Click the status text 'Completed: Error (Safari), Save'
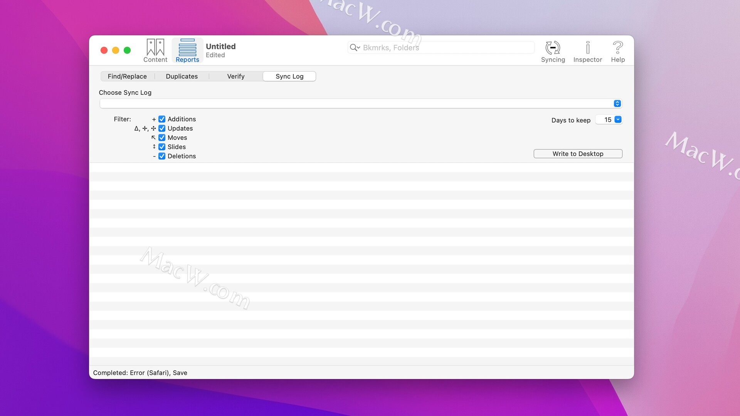Viewport: 740px width, 416px height. tap(140, 373)
